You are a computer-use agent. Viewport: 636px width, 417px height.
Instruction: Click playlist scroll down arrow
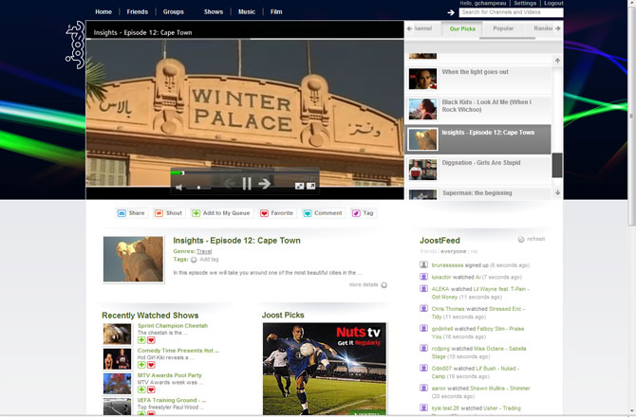[x=557, y=192]
